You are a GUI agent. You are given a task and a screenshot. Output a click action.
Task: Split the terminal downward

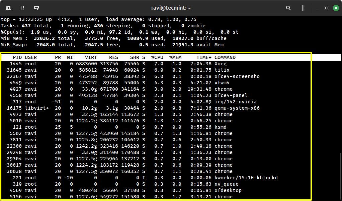36,8
